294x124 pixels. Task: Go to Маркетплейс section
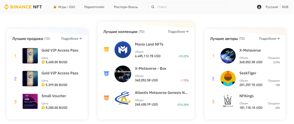coord(94,7)
